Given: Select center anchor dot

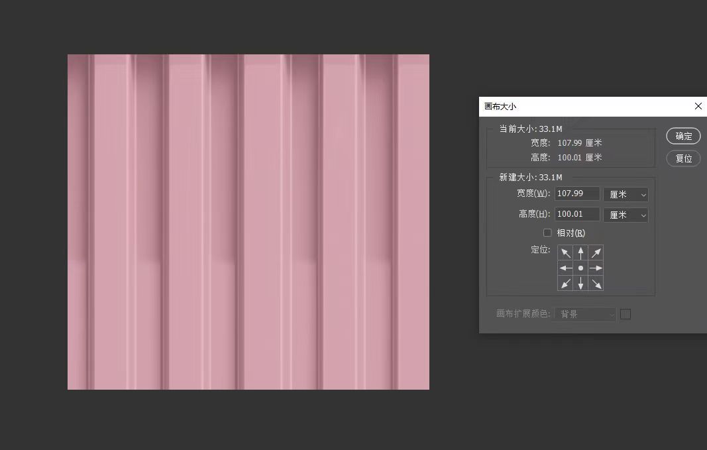Looking at the screenshot, I should (580, 268).
